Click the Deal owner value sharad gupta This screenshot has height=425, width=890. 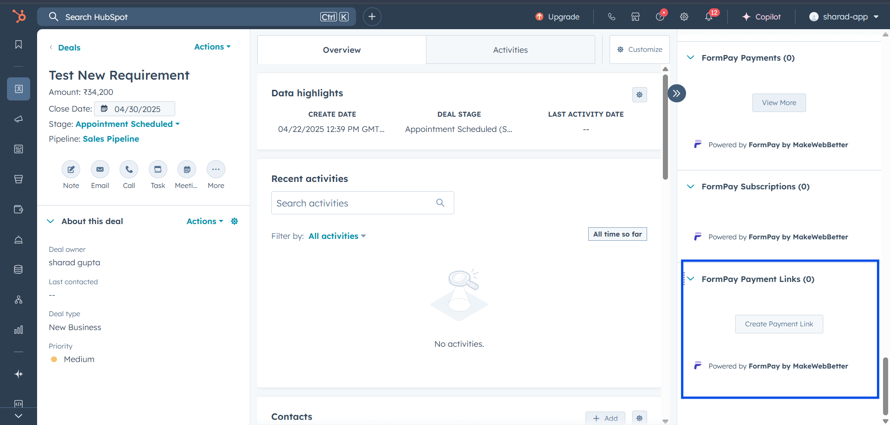[74, 262]
